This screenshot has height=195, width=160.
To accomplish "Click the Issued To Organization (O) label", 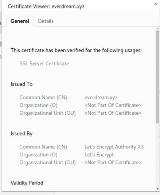I will click(38, 105).
